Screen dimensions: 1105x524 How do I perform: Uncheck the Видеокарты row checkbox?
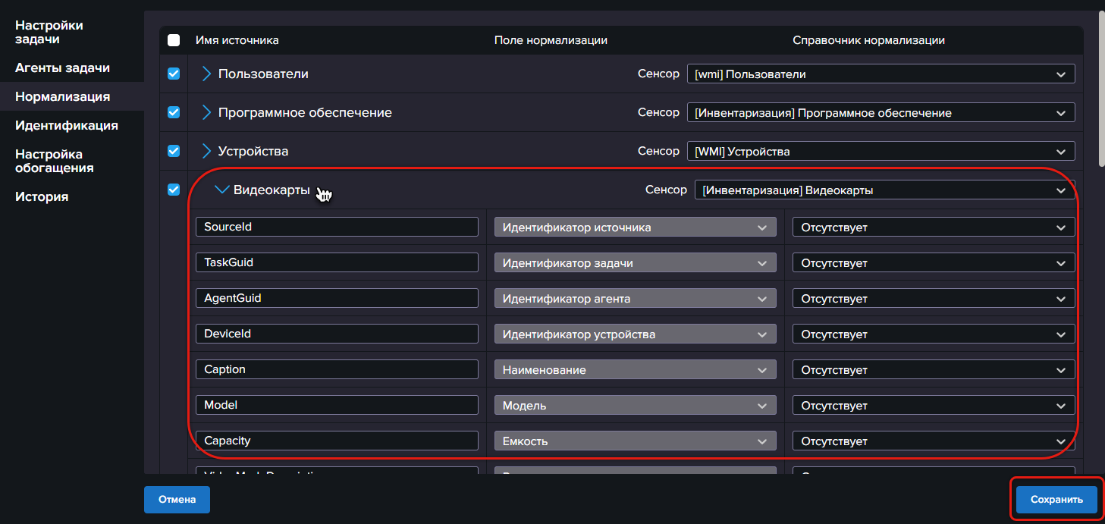tap(174, 190)
